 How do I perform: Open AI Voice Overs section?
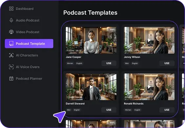[29, 67]
